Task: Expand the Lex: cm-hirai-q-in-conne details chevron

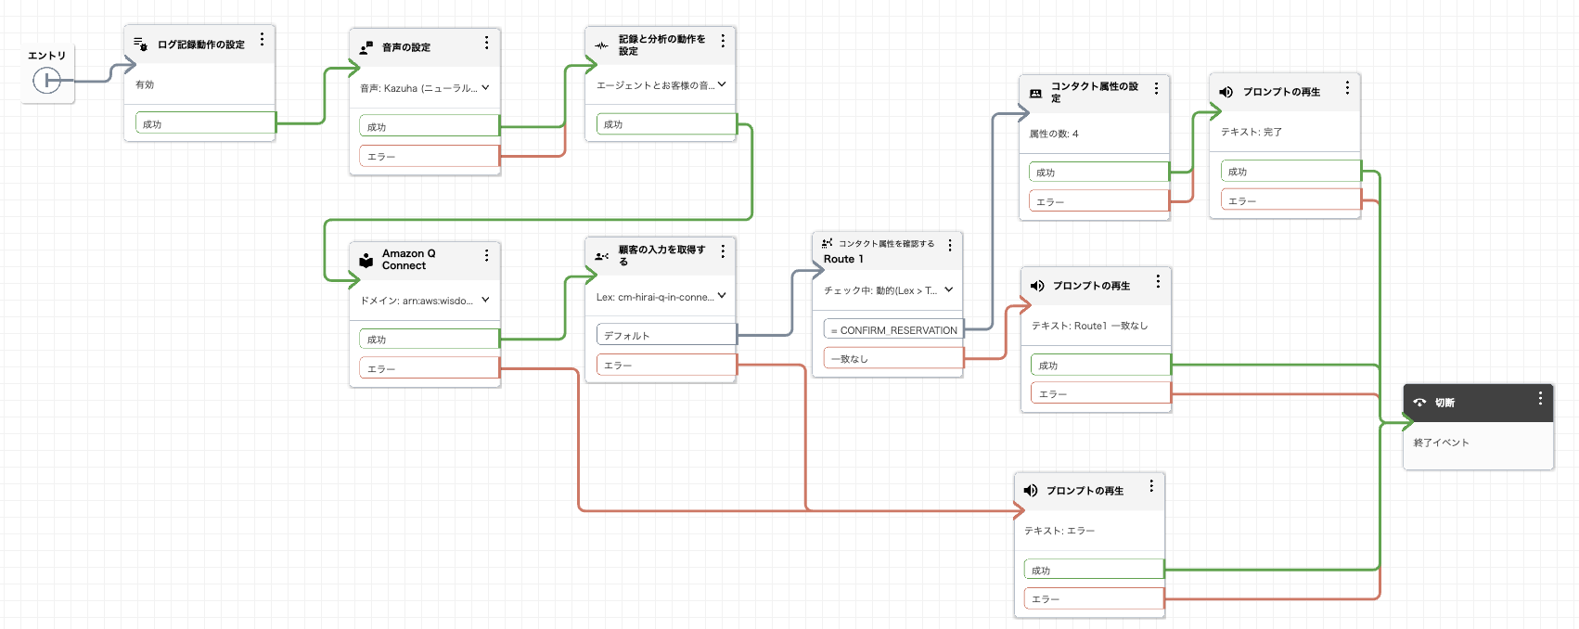Action: click(722, 296)
